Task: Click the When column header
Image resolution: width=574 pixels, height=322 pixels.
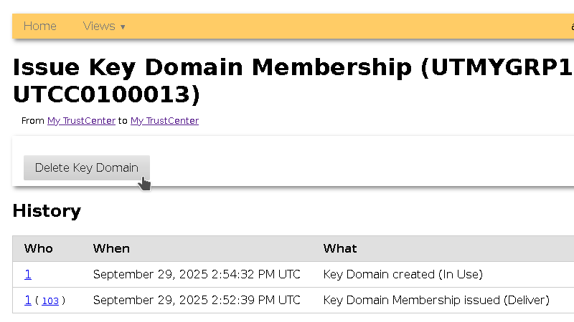Action: [x=111, y=248]
